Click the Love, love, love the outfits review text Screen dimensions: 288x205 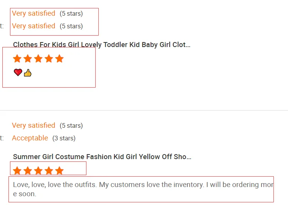(142, 189)
